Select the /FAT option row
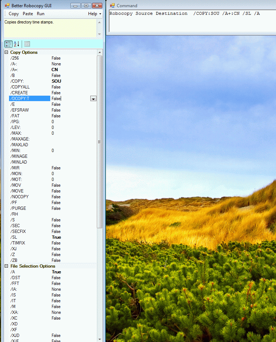The height and width of the screenshot is (342, 276). [53, 116]
